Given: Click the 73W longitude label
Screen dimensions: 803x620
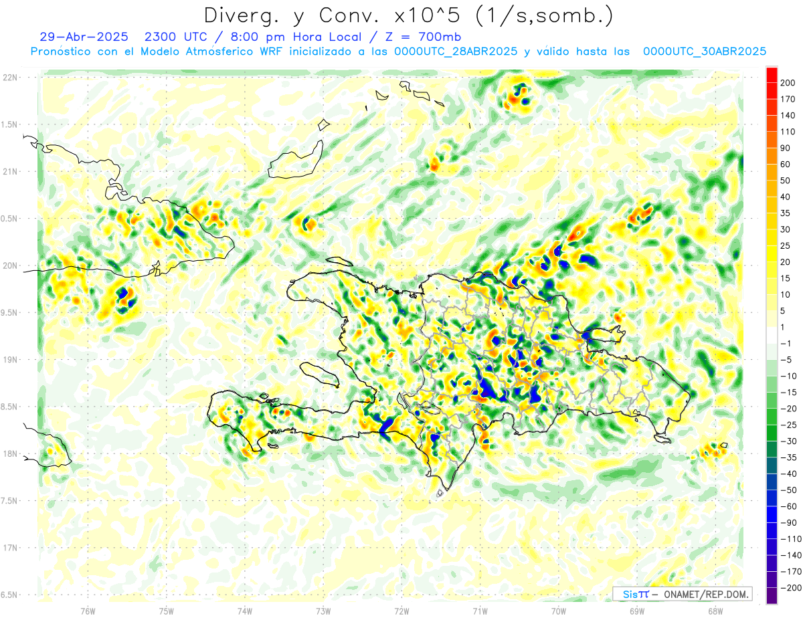Looking at the screenshot, I should (x=323, y=611).
